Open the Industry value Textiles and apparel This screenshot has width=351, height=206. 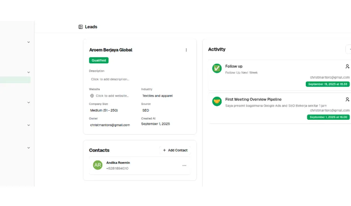click(x=158, y=96)
